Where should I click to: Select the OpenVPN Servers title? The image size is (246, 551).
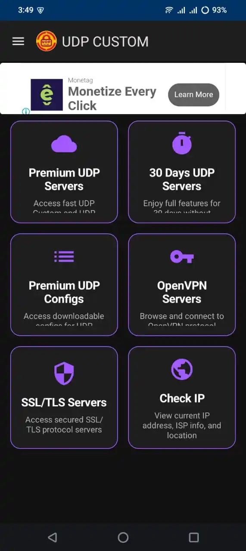click(x=182, y=292)
